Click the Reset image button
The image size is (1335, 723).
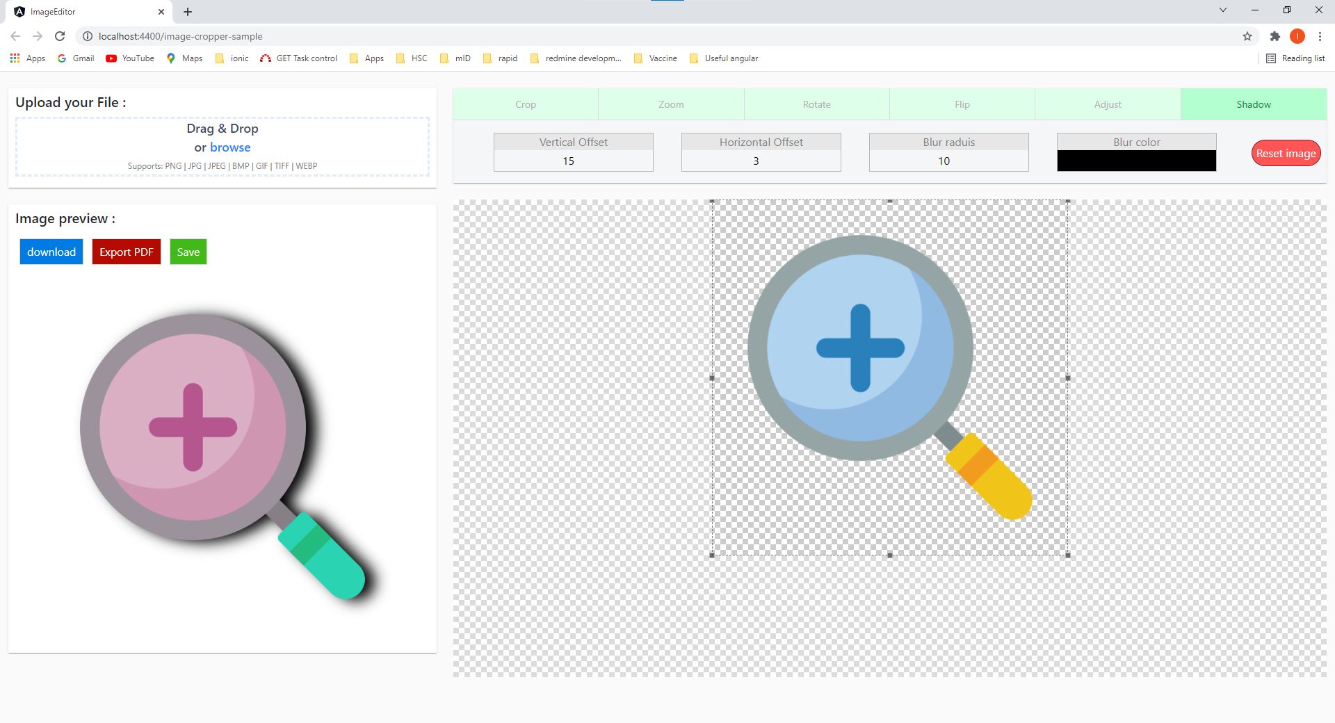click(x=1286, y=153)
